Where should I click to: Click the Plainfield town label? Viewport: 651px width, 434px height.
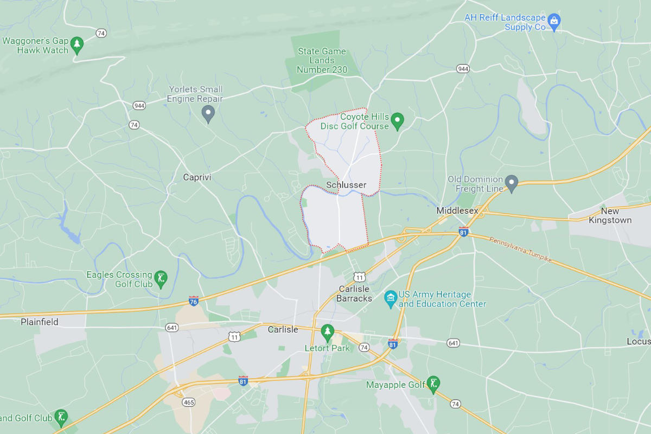40,322
